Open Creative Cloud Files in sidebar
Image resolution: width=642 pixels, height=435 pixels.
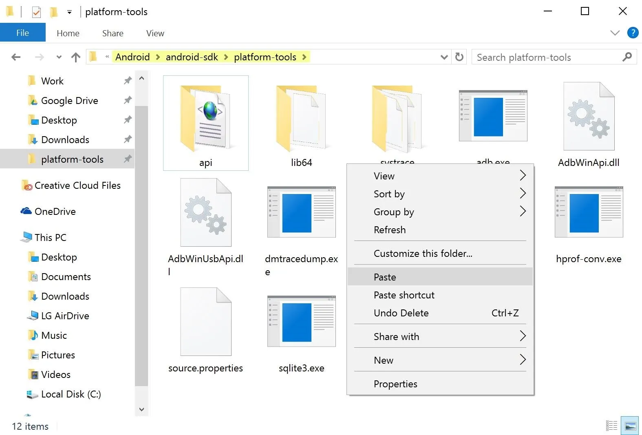pyautogui.click(x=71, y=185)
